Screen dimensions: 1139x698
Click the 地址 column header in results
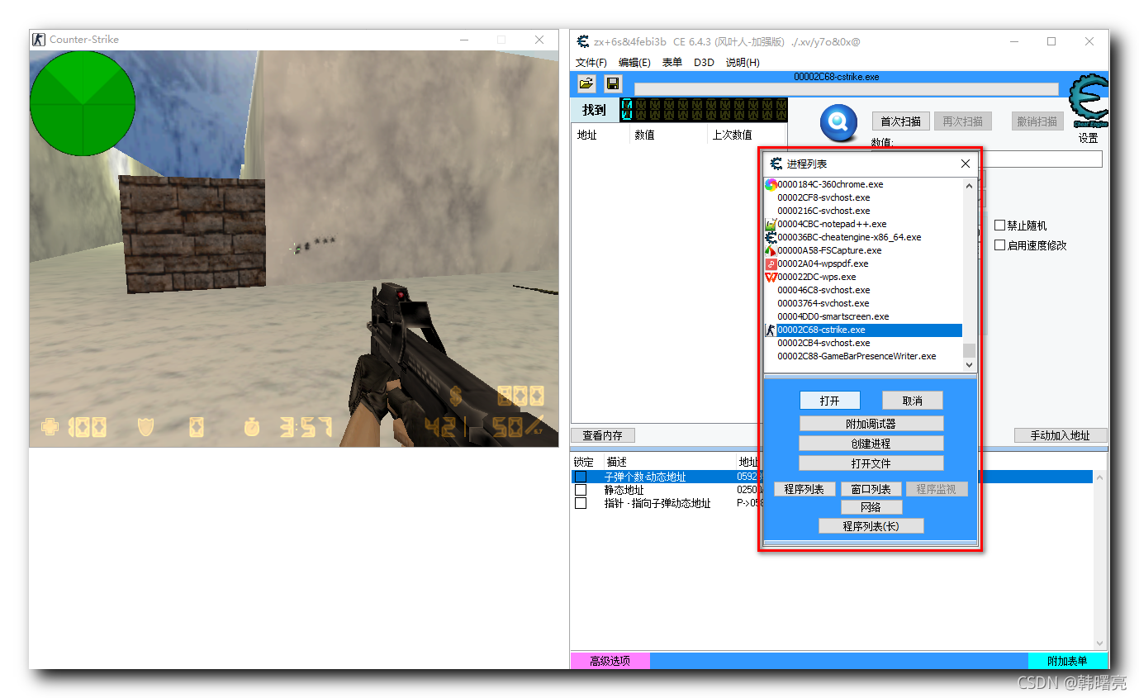click(x=587, y=135)
